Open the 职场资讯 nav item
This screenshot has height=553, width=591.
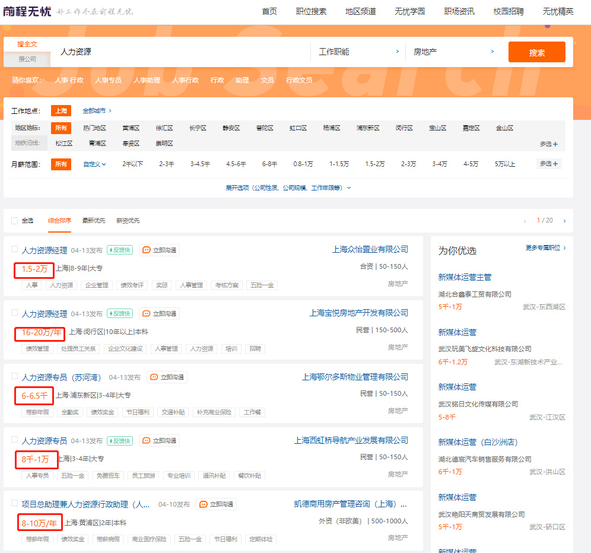pyautogui.click(x=459, y=12)
